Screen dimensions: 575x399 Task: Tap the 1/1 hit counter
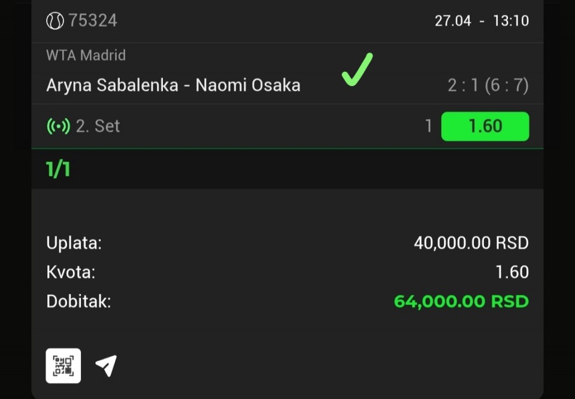tap(58, 169)
